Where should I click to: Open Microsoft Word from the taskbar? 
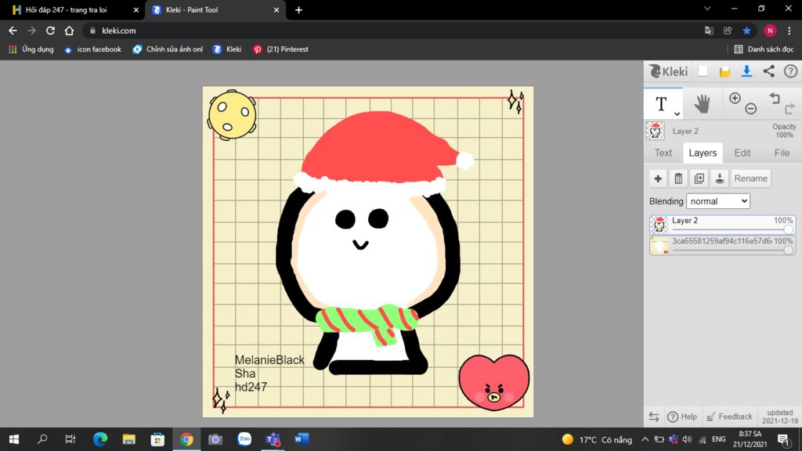click(302, 439)
